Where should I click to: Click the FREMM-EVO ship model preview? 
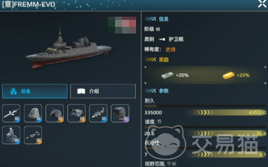pyautogui.click(x=68, y=48)
